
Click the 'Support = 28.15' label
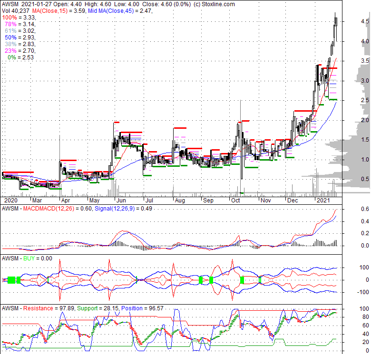point(98,308)
